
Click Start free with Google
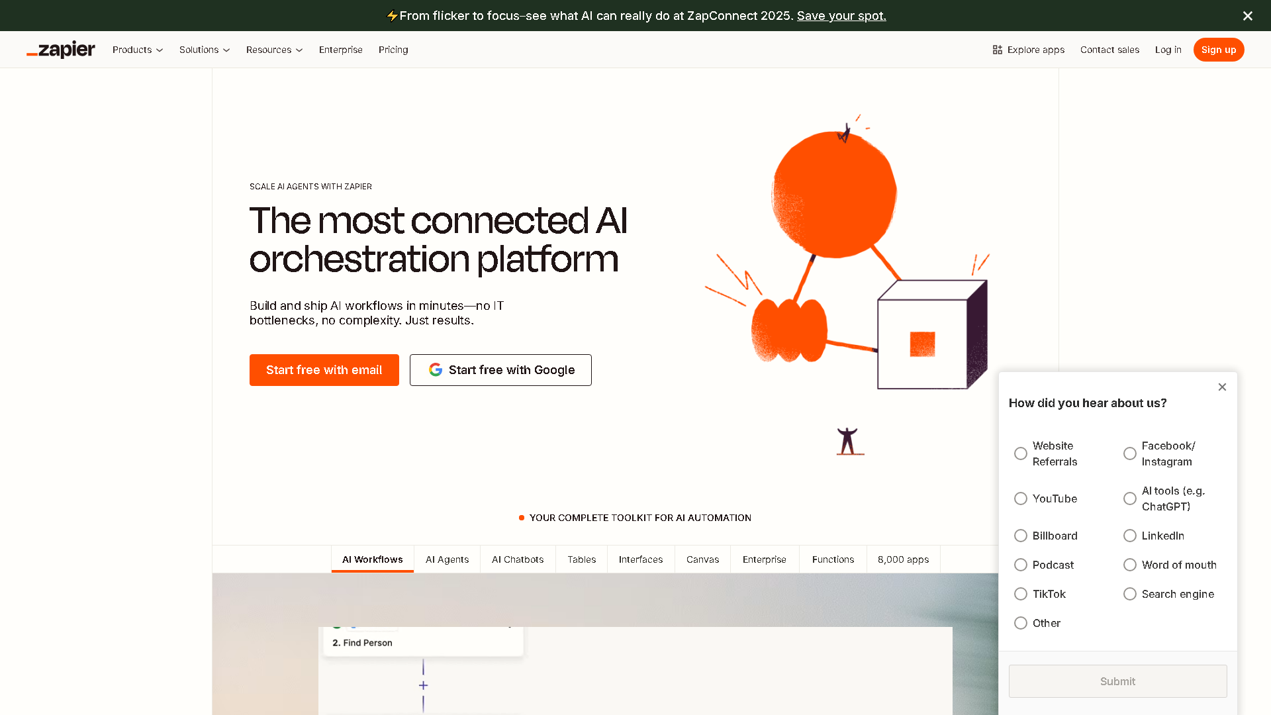500,369
